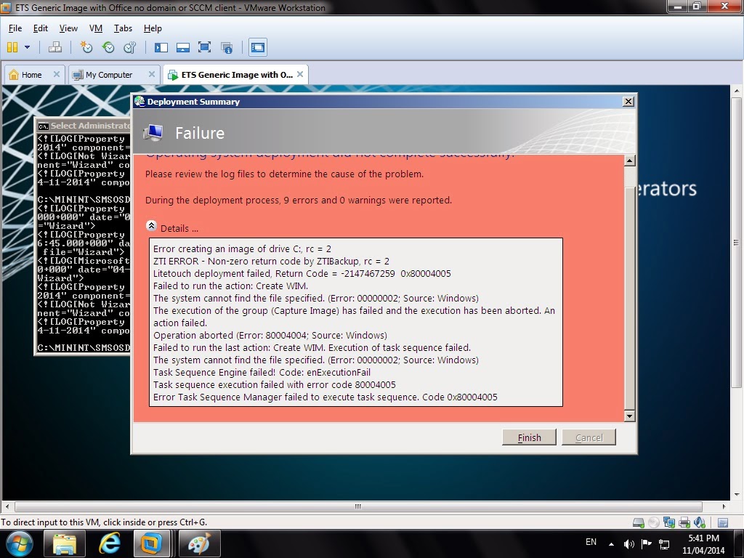Close the ETS Generic Image tab
The height and width of the screenshot is (558, 744).
click(x=300, y=74)
